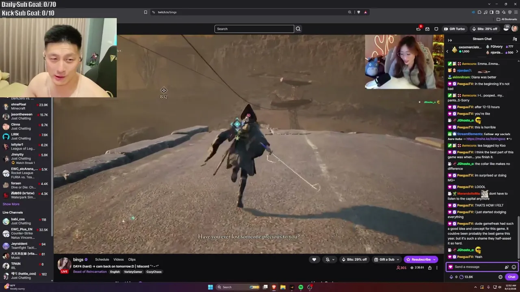
Task: Open the Brave extensions puzzle icon
Action: point(479,12)
